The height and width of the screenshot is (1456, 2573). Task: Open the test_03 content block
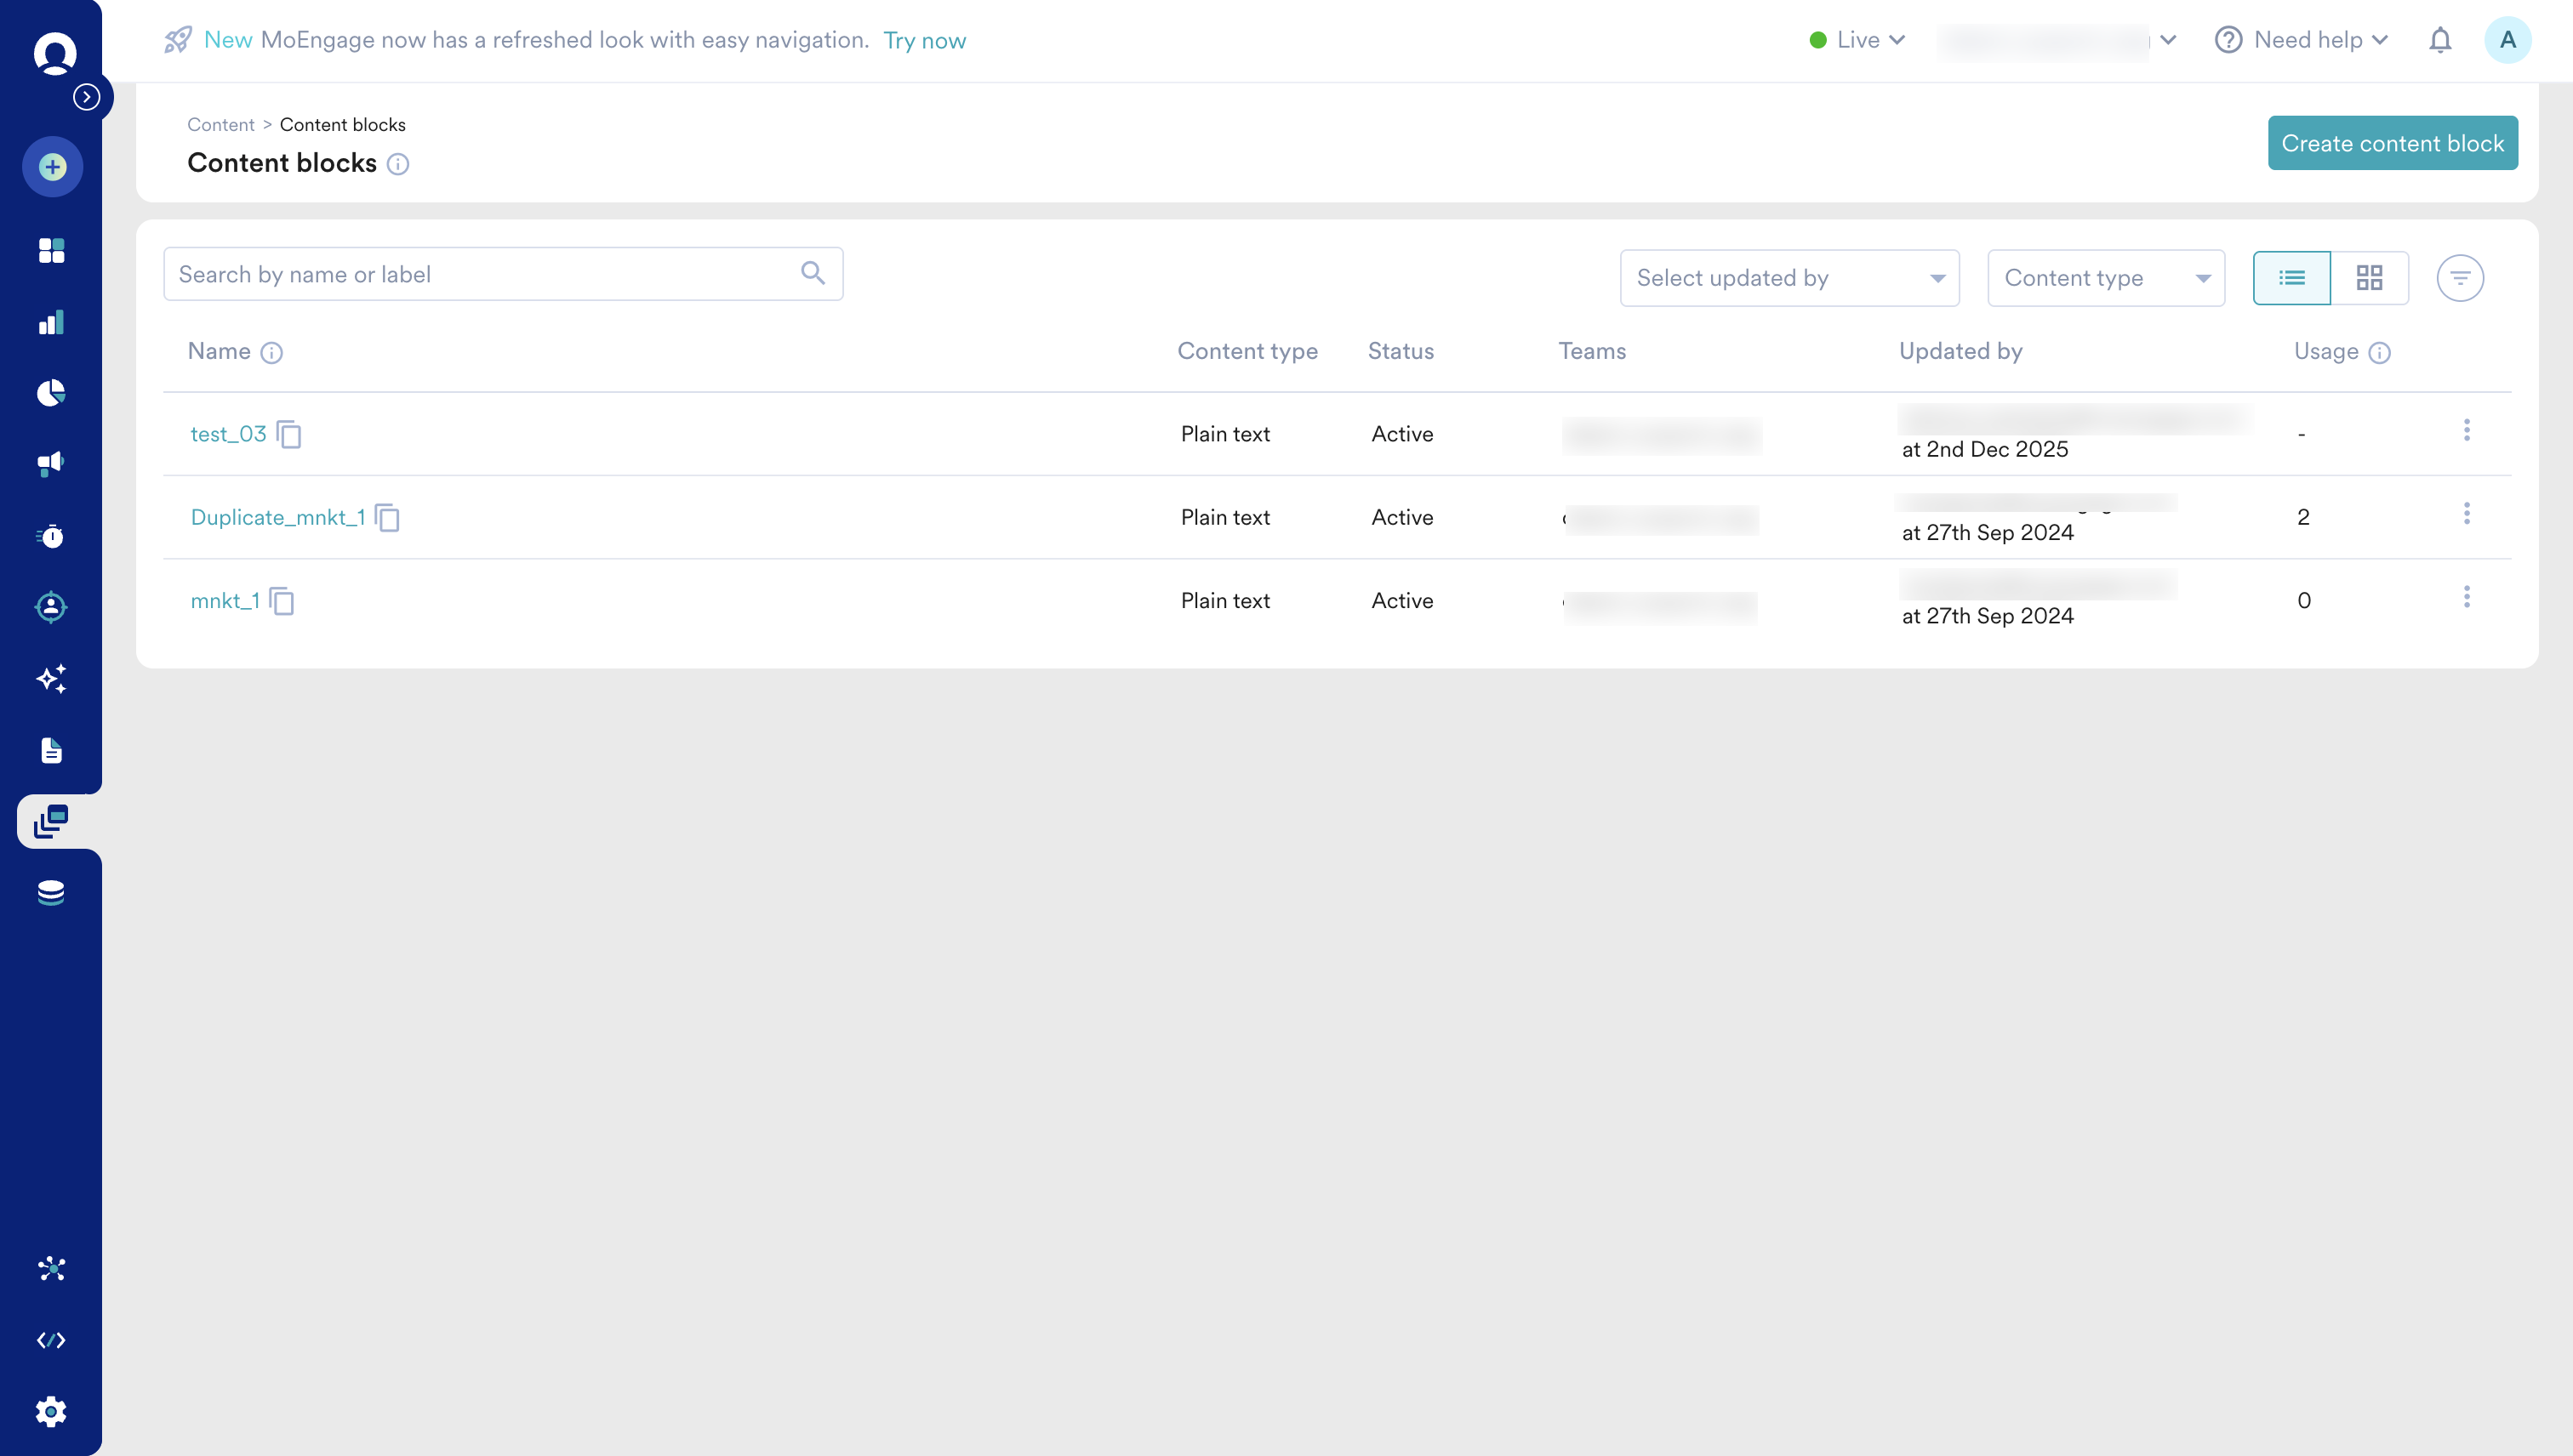[228, 434]
